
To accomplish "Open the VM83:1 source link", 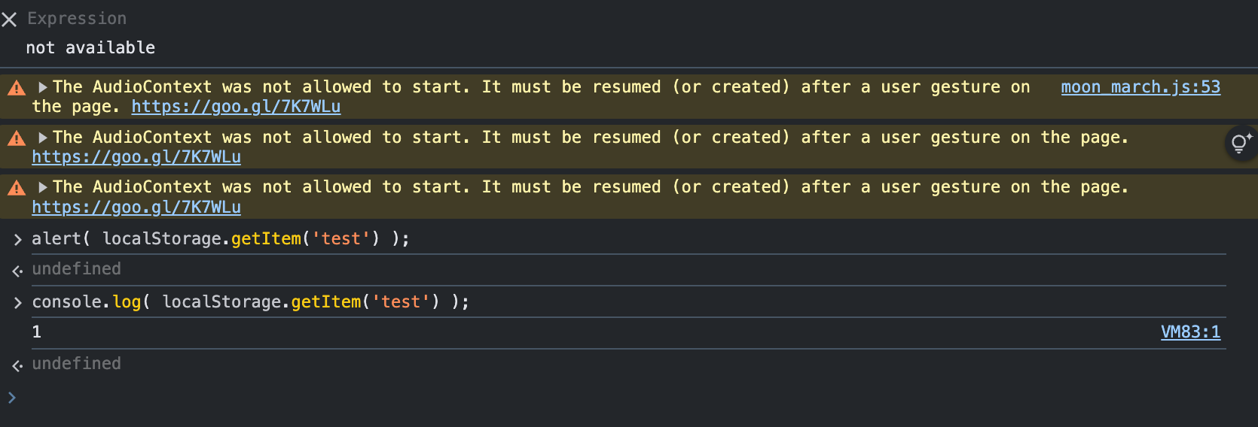I will click(1190, 332).
